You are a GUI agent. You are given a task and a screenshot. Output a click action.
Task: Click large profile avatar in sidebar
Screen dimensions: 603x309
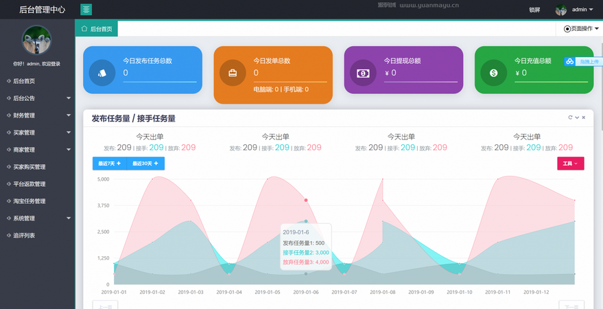click(x=37, y=40)
